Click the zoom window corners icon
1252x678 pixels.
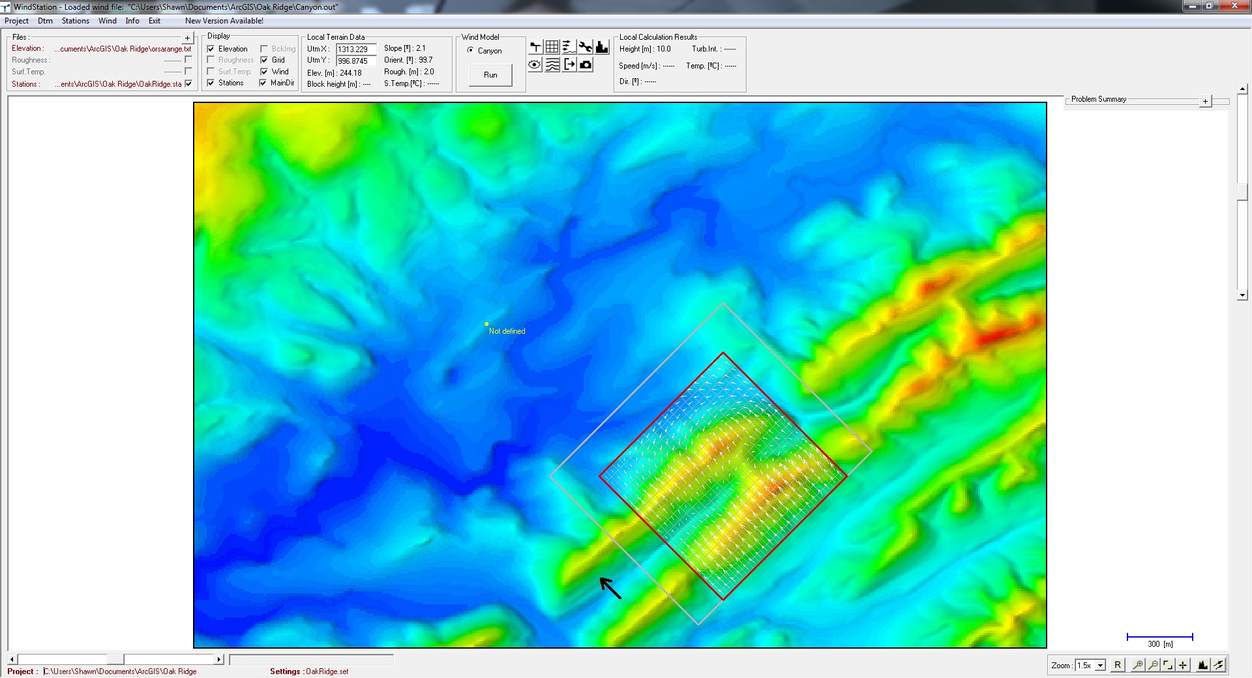pos(1168,665)
